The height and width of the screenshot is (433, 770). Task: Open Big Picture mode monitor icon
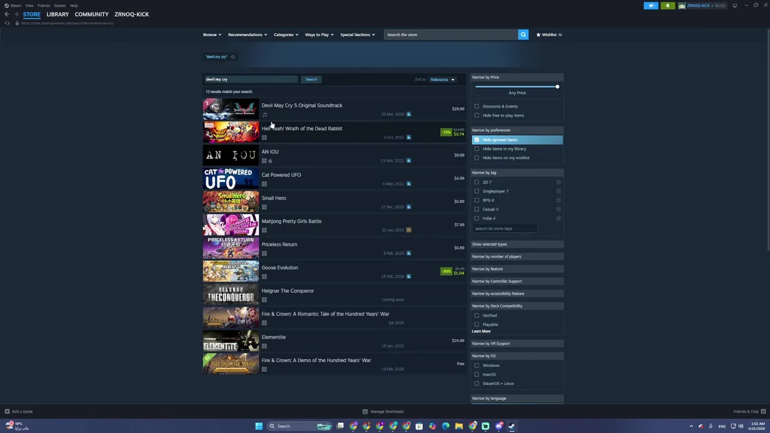click(x=735, y=5)
